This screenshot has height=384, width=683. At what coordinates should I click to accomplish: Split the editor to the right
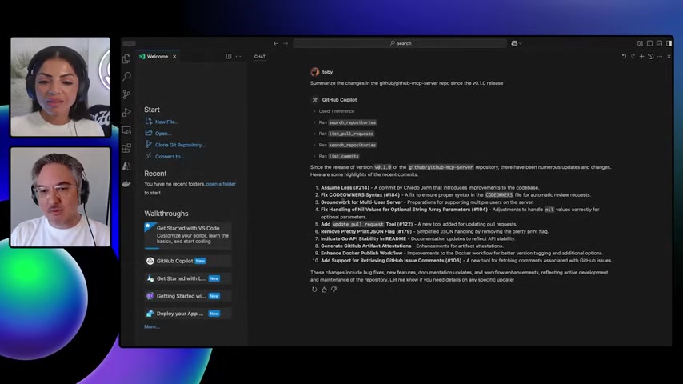point(228,56)
